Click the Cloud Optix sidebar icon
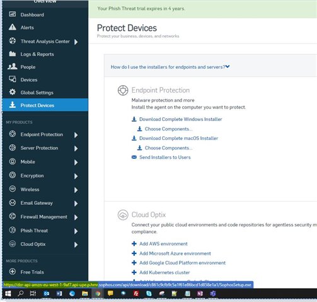This screenshot has height=302, width=317. [13, 244]
